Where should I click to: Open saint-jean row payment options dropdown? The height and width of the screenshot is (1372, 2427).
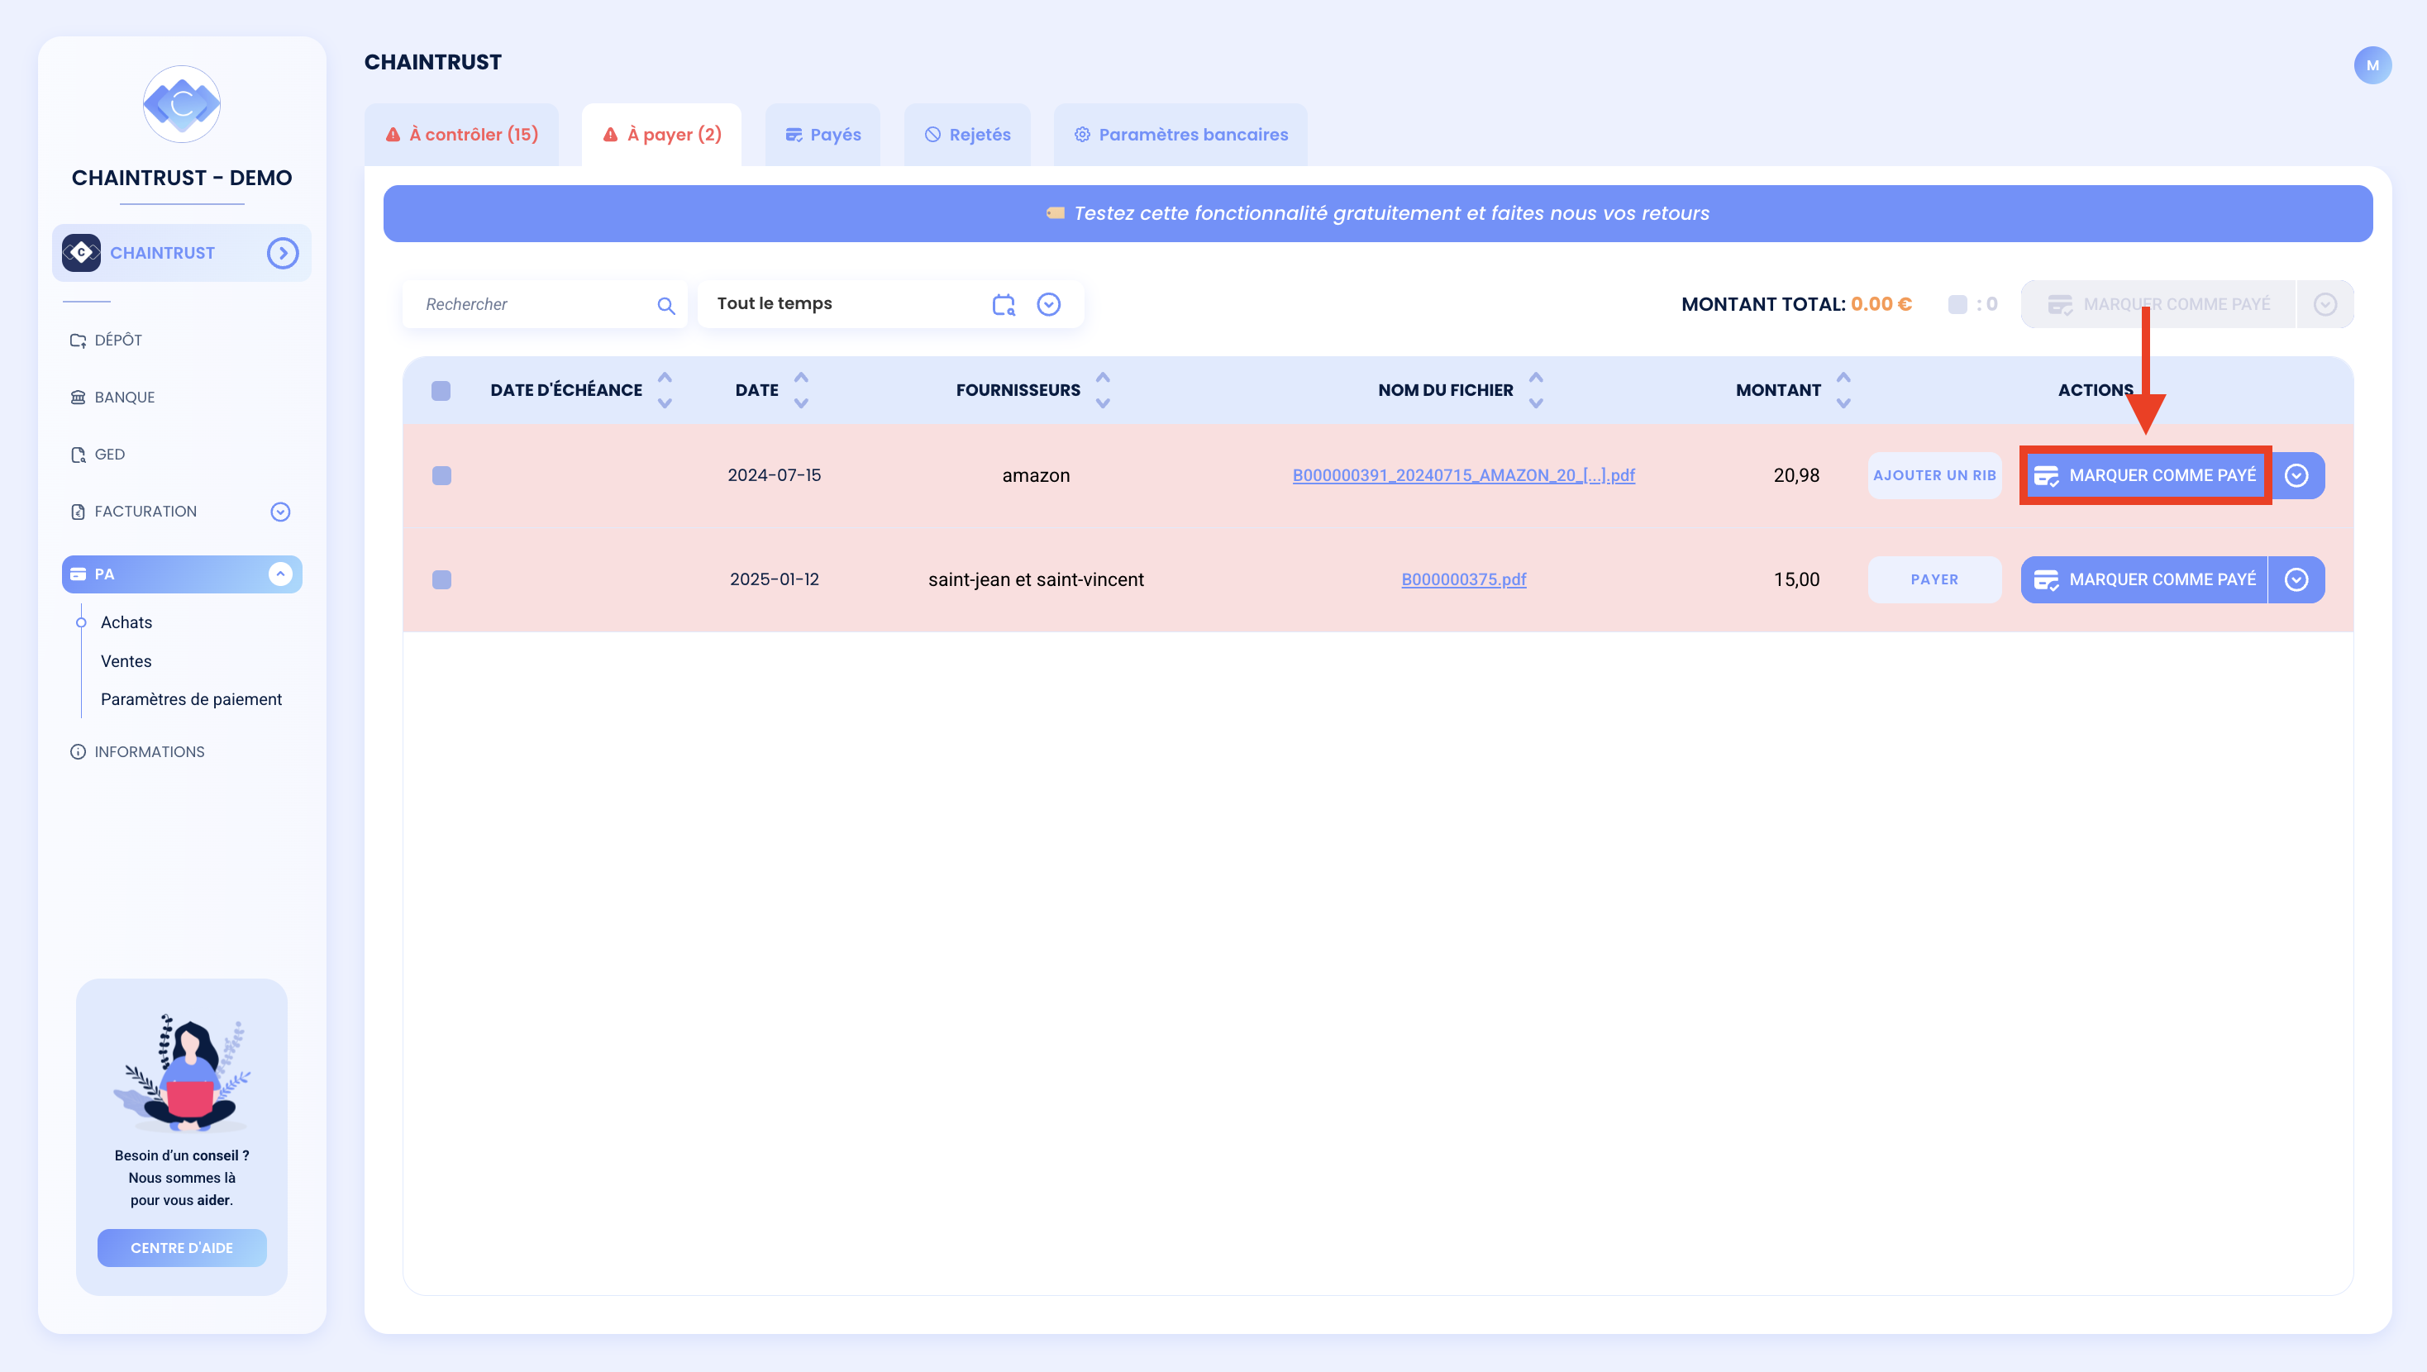click(2297, 579)
